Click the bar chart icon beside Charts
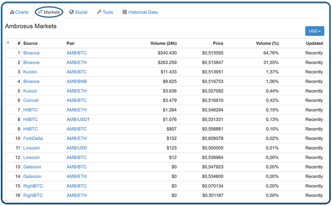The height and width of the screenshot is (206, 332). click(12, 12)
